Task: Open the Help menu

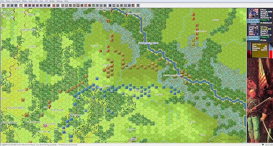Action: click(x=66, y=1)
